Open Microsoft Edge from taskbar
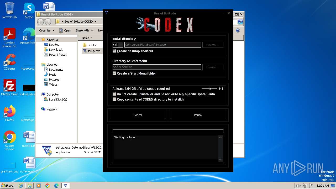 [x=56, y=186]
